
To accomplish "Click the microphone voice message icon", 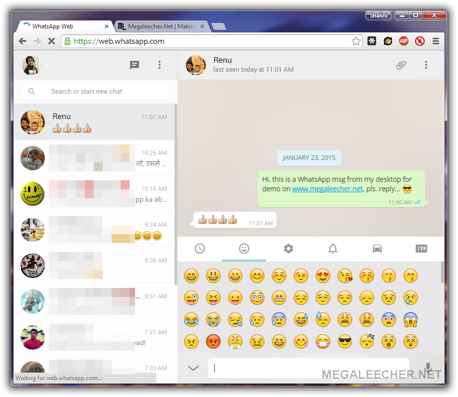I will tap(428, 368).
